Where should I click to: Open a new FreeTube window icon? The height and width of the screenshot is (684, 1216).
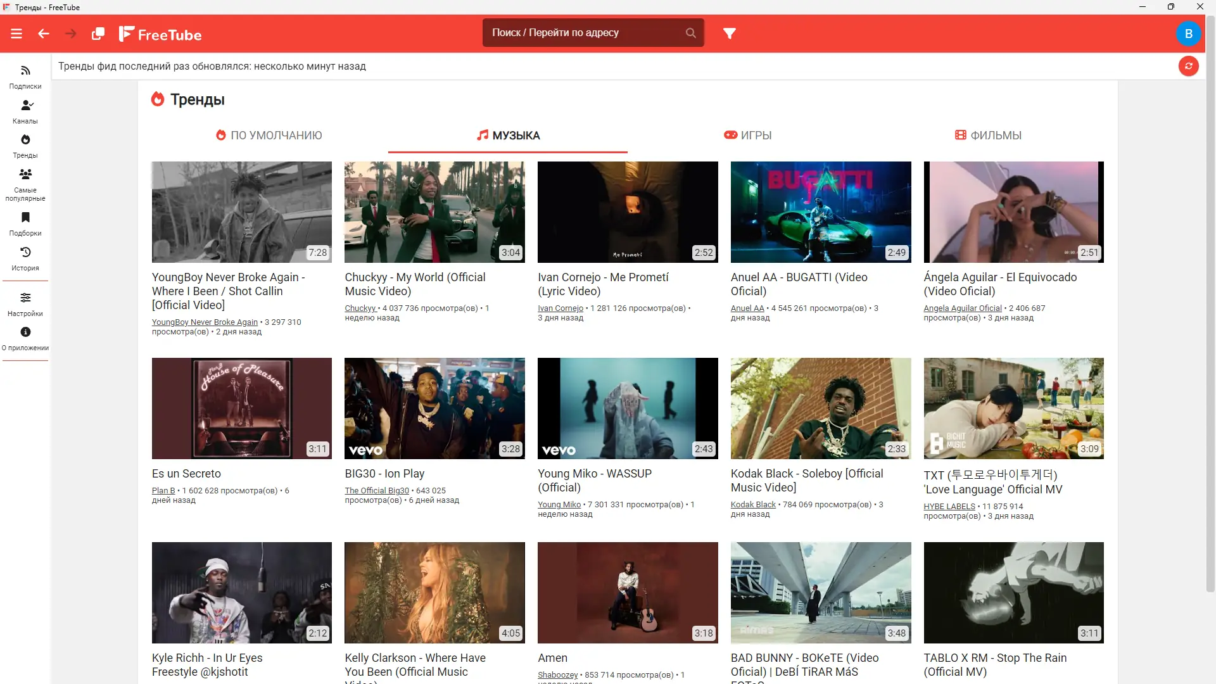point(98,34)
